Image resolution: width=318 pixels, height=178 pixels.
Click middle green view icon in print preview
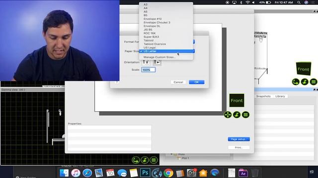click(237, 115)
